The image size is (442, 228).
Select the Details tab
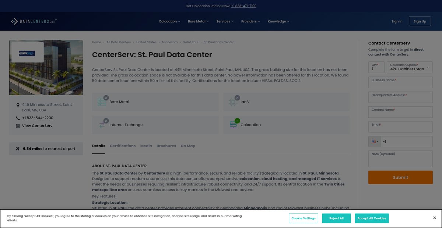click(x=99, y=146)
